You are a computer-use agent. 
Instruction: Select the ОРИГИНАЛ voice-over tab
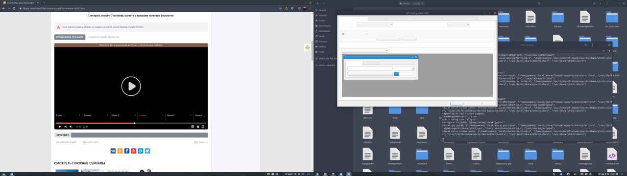[x=63, y=135]
